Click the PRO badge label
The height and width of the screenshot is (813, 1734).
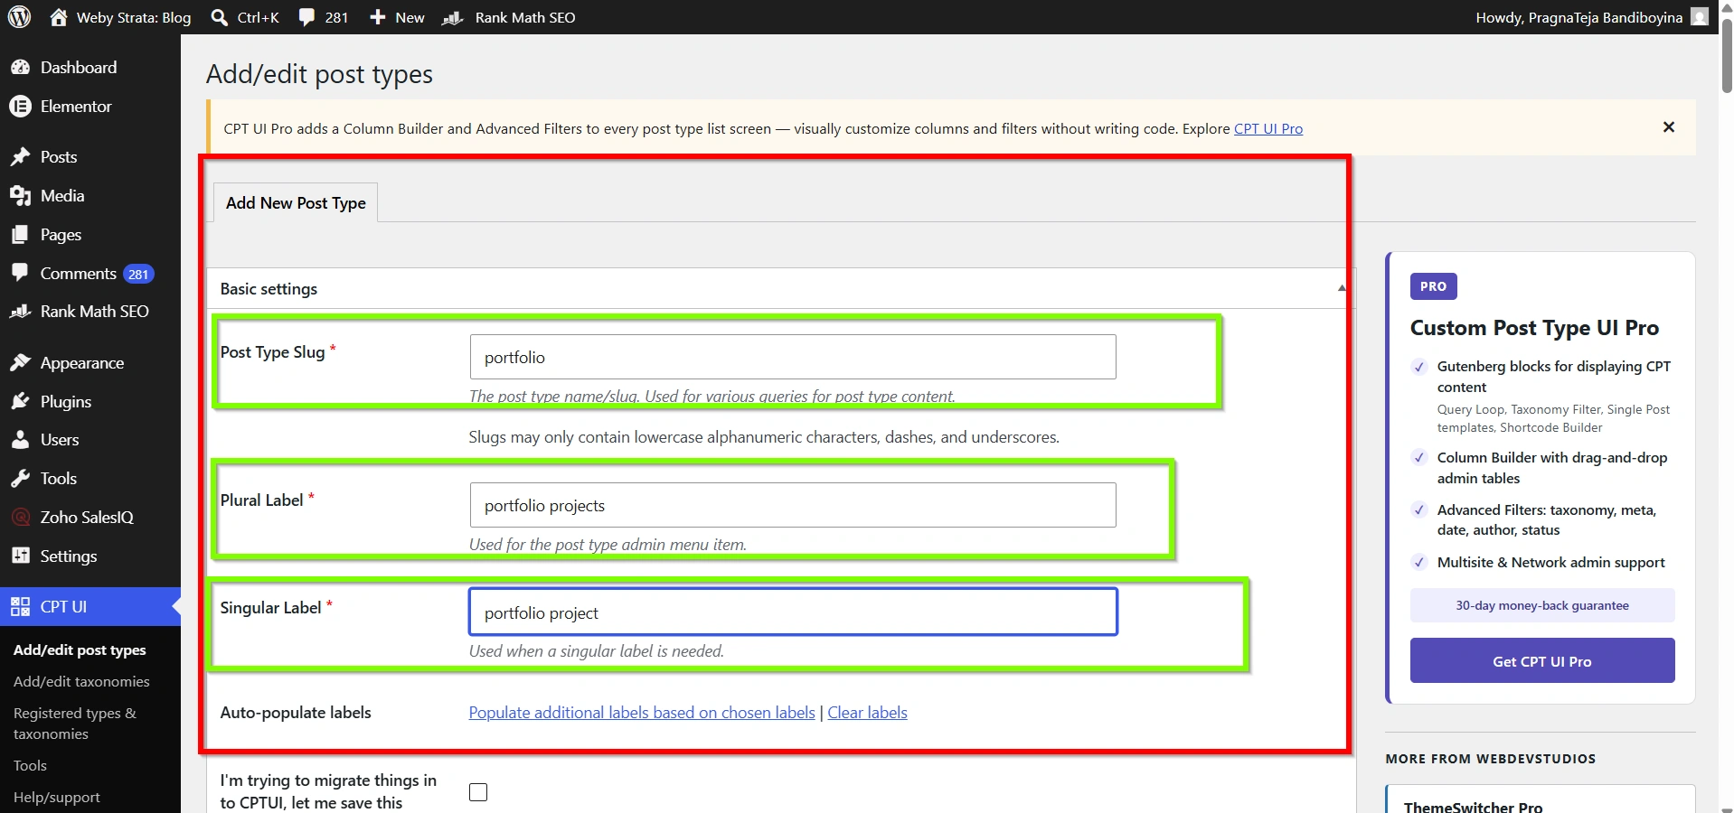click(1433, 286)
